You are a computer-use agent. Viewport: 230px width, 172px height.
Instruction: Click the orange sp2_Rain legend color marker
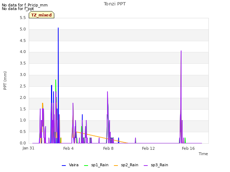pyautogui.click(x=116, y=166)
